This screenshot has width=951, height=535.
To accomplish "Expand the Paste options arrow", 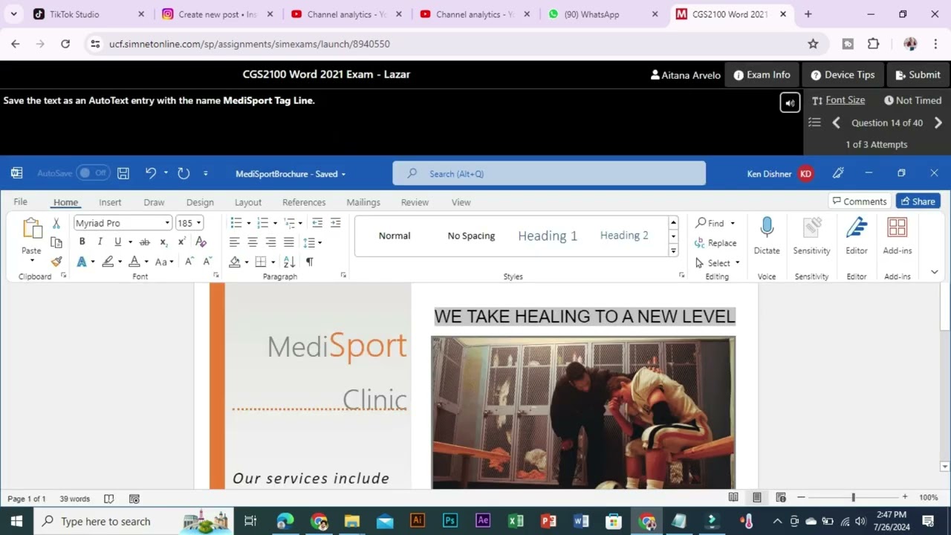I will [x=32, y=261].
